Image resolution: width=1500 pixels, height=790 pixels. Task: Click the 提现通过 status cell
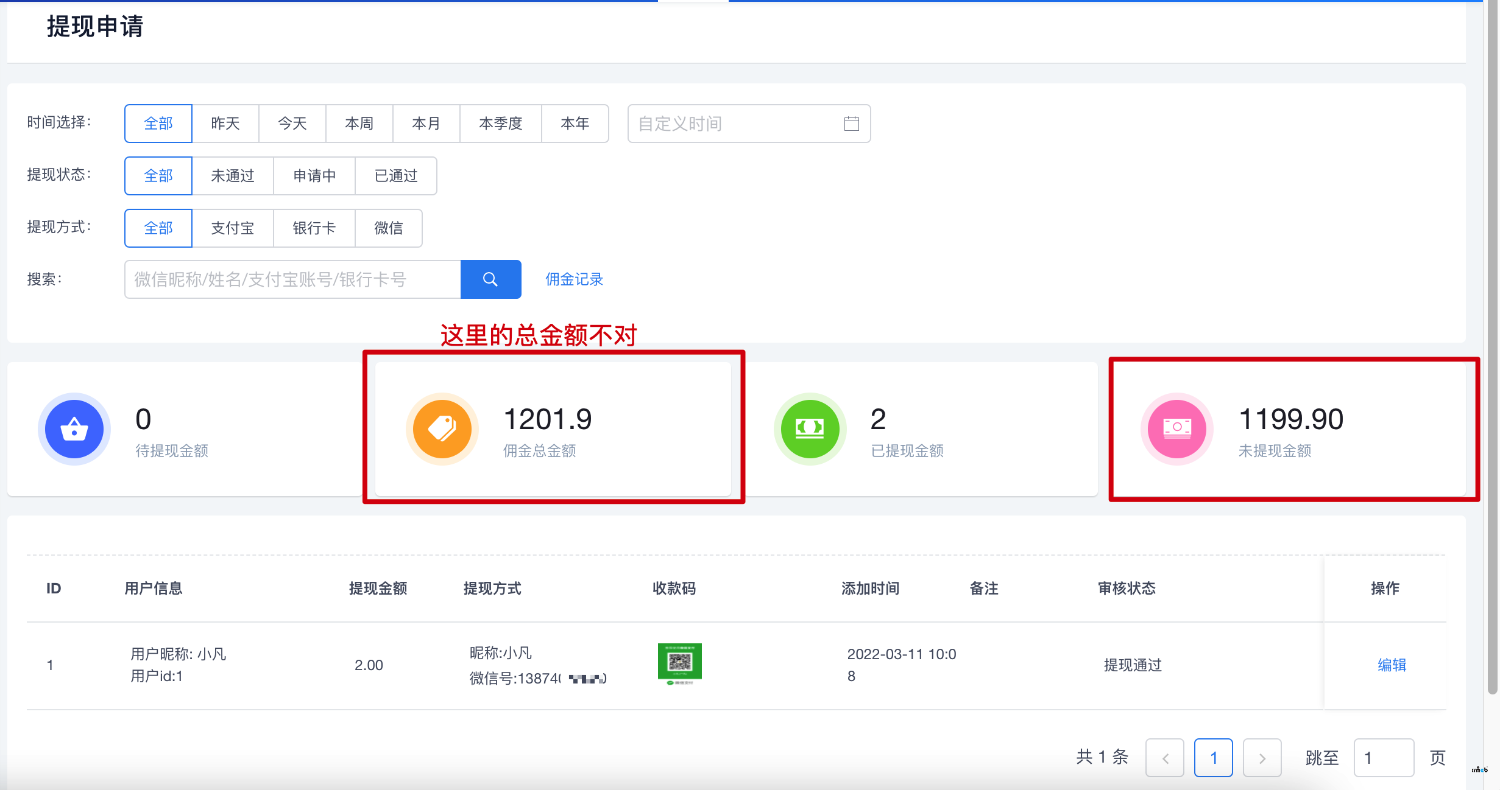coord(1133,665)
